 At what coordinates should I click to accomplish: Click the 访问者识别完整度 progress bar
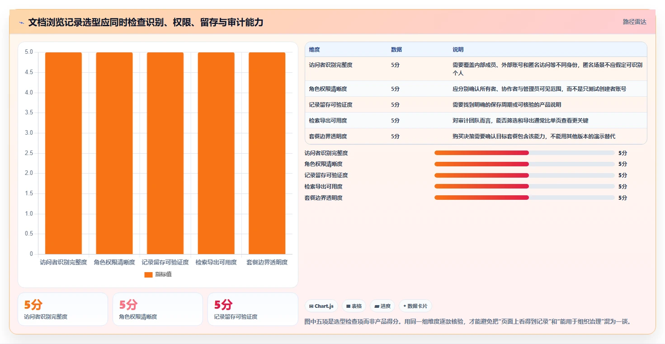[524, 153]
